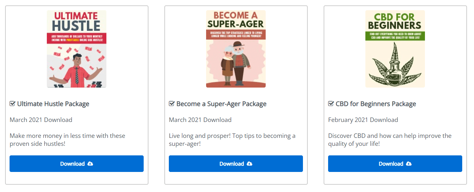Open the Ultimate Hustle cover image
Viewport: 474px width, 192px height.
(76, 49)
